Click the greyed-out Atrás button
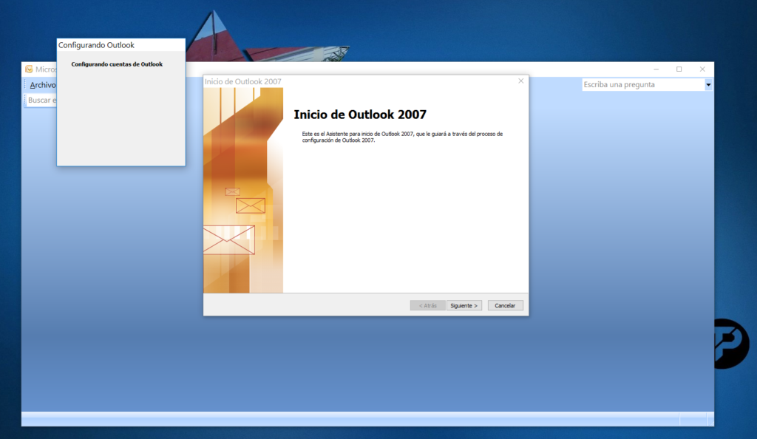 pos(427,305)
